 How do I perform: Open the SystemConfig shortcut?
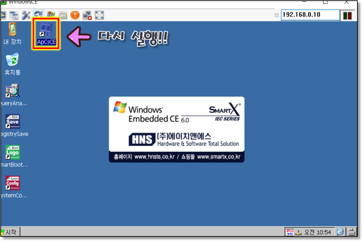coord(13,186)
